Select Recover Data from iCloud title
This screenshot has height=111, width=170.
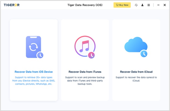click(136, 72)
